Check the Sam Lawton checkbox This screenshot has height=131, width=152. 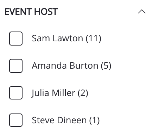(16, 39)
